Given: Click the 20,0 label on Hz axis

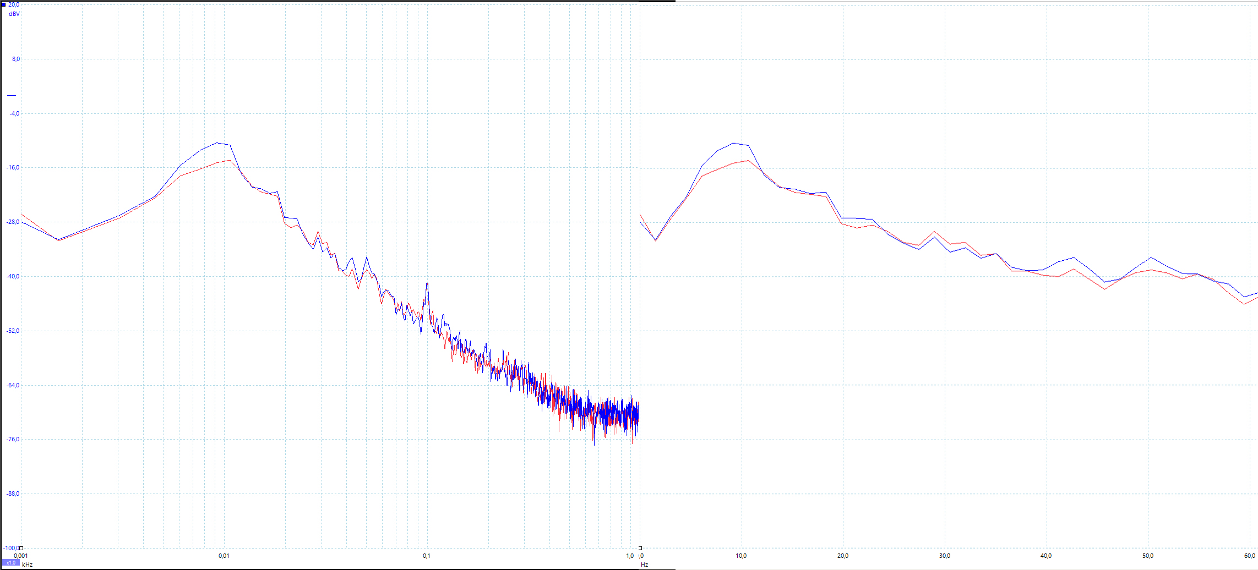Looking at the screenshot, I should (843, 556).
